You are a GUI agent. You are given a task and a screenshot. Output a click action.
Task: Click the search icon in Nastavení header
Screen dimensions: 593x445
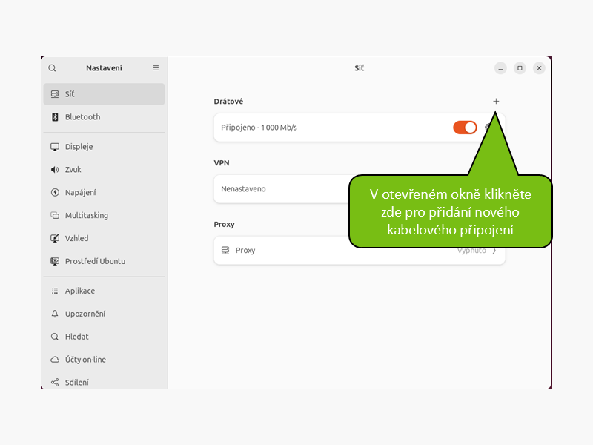point(52,68)
